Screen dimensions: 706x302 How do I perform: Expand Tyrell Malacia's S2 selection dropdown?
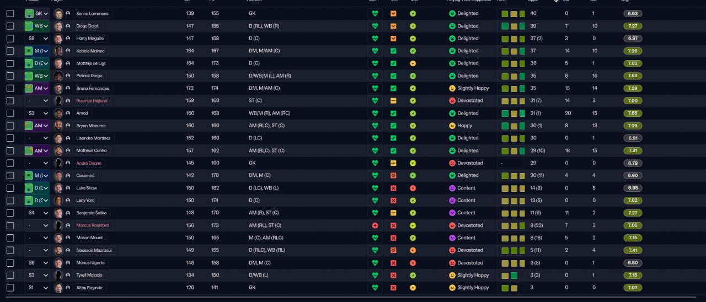coord(37,275)
